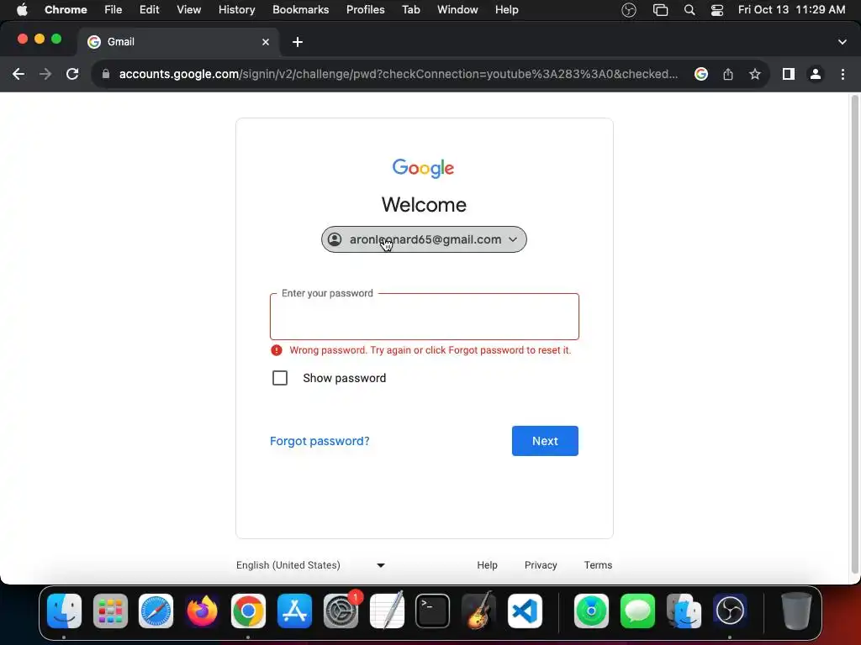Open the Help menu in the menu bar
The image size is (861, 645).
pyautogui.click(x=507, y=10)
